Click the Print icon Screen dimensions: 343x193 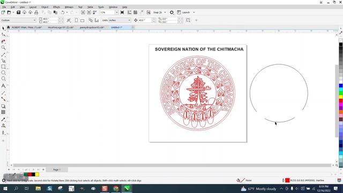click(x=36, y=12)
